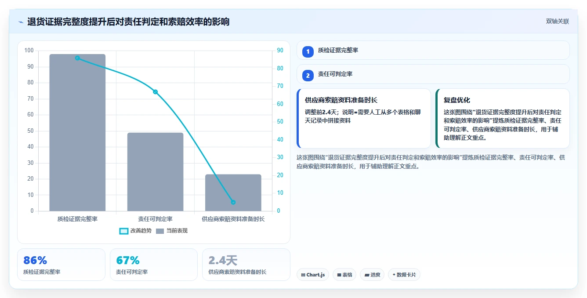The image size is (587, 298).
Task: Click the number 1 badge
Action: (308, 51)
